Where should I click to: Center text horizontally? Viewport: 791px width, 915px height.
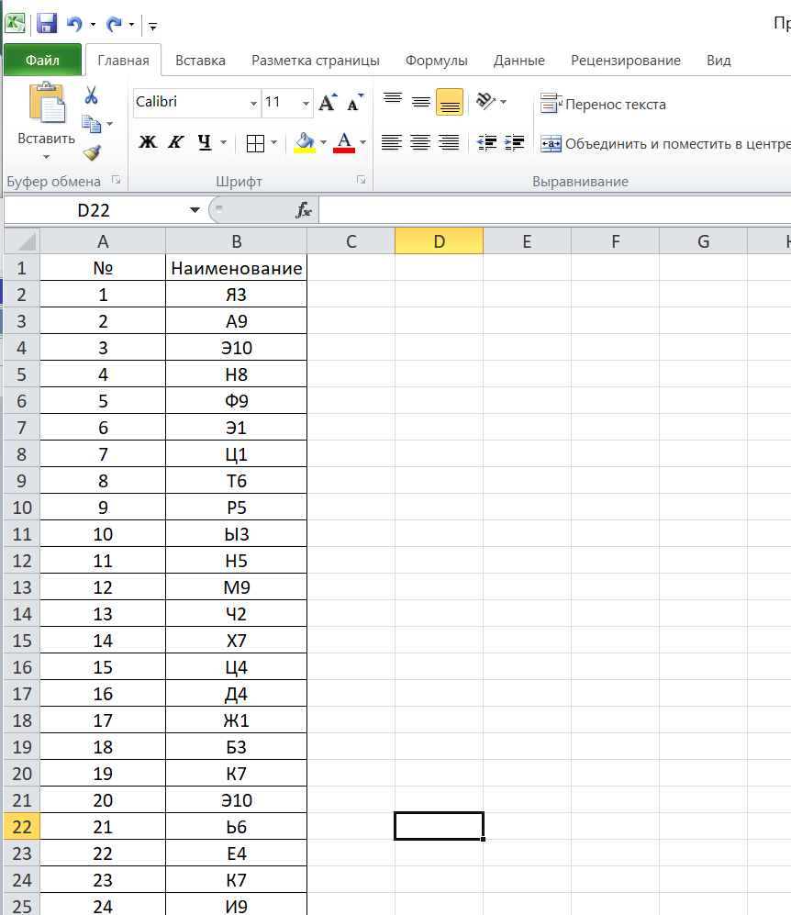click(420, 142)
